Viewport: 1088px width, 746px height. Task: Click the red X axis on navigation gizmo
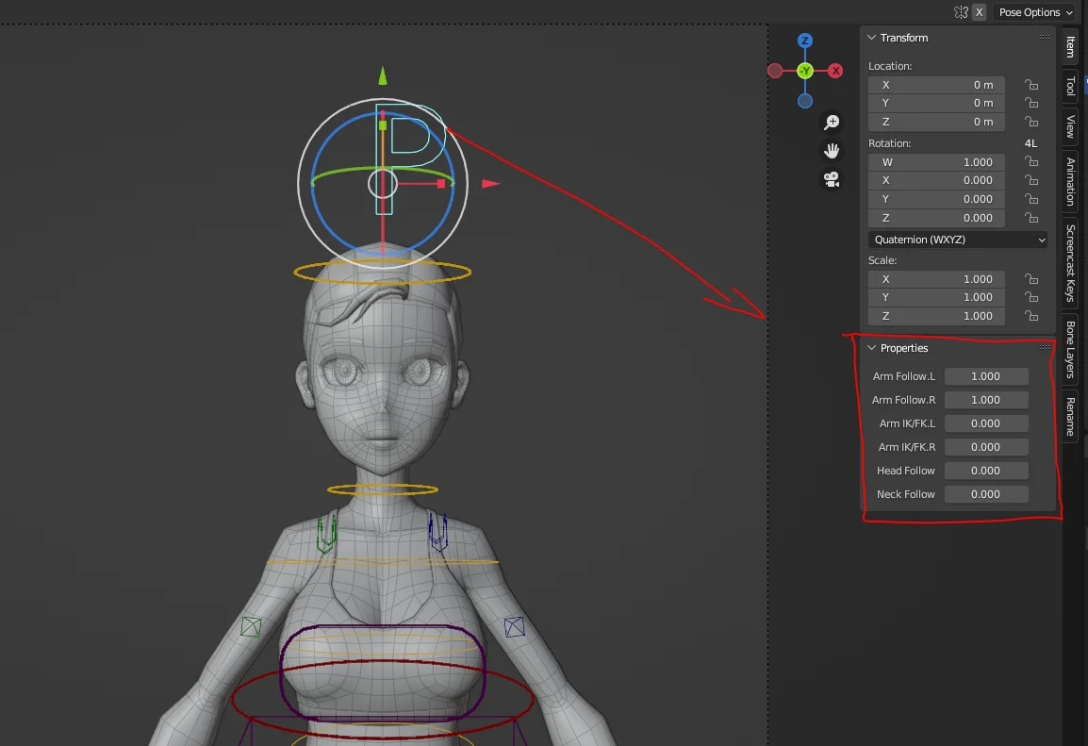[834, 70]
